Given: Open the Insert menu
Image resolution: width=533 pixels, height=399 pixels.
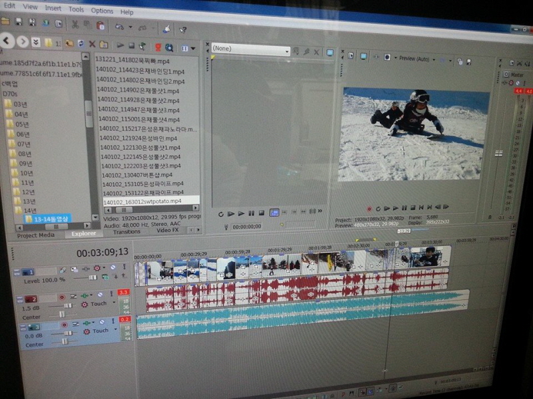Looking at the screenshot, I should coord(53,8).
